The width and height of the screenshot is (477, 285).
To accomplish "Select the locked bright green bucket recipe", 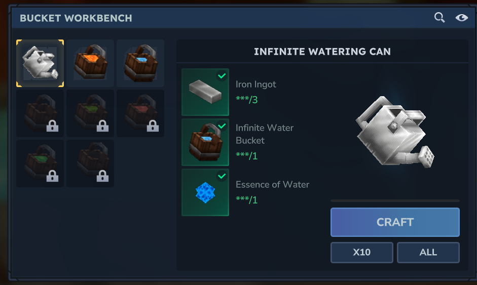I will (40, 164).
